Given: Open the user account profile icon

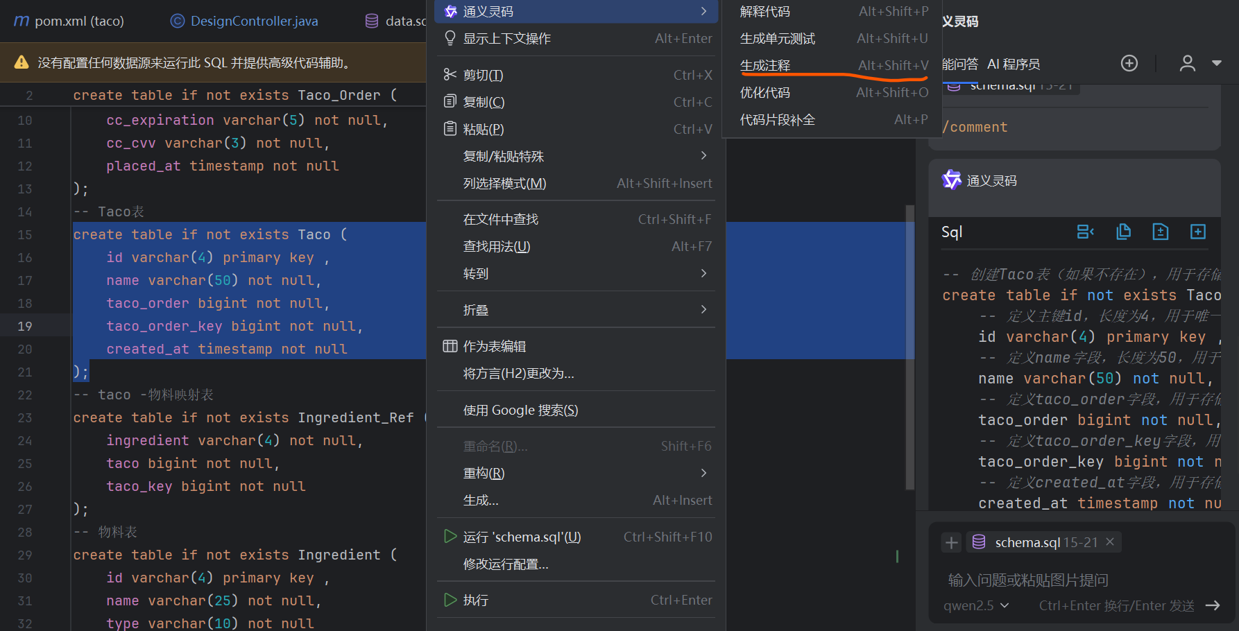Looking at the screenshot, I should tap(1187, 63).
